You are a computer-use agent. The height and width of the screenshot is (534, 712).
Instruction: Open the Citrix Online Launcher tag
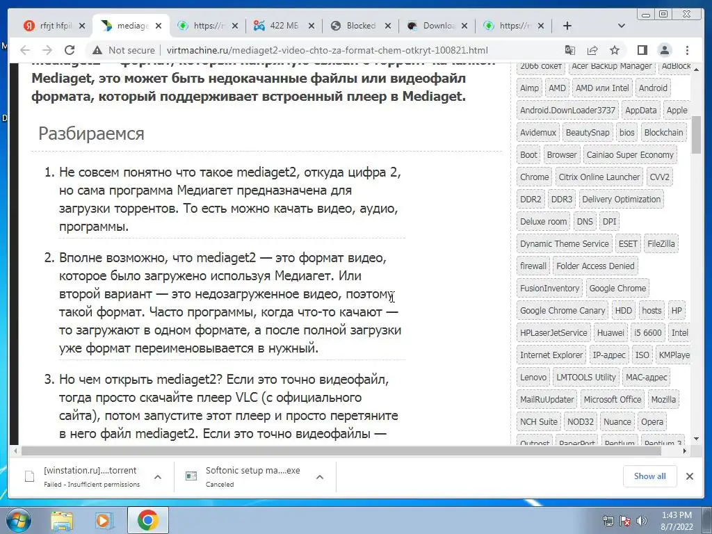[x=599, y=177]
